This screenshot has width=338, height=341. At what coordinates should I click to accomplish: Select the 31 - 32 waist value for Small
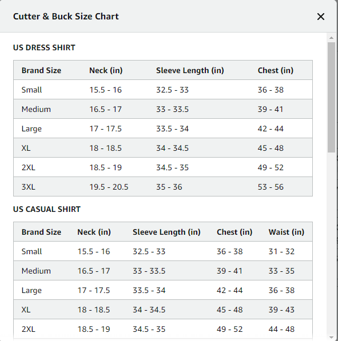coord(281,251)
